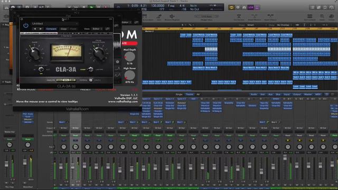Open the Loop Browser button
The image size is (338, 190).
tap(325, 7)
